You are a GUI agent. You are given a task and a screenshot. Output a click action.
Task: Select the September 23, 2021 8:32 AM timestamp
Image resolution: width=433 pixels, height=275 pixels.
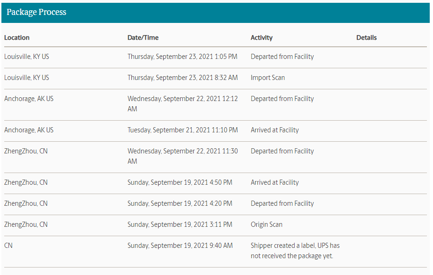(x=182, y=78)
